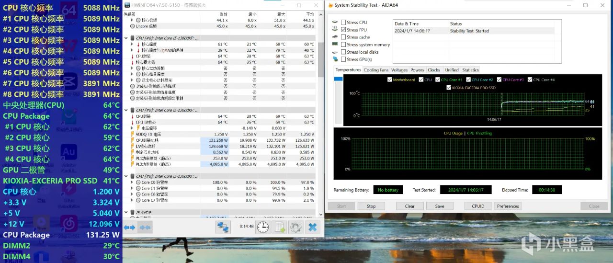Click the chip icon next to Stress cache
Image resolution: width=613 pixels, height=263 pixels.
[x=335, y=37]
